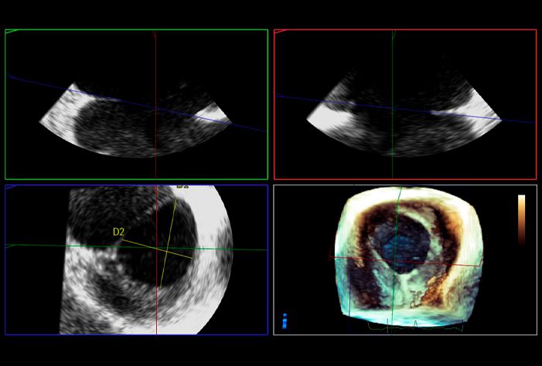Click the yellow D1 caliper line

pos(169,242)
